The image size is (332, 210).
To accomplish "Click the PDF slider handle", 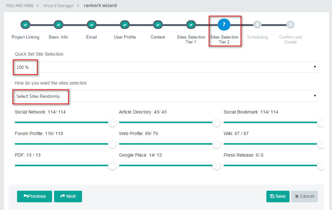I will pos(112,166).
